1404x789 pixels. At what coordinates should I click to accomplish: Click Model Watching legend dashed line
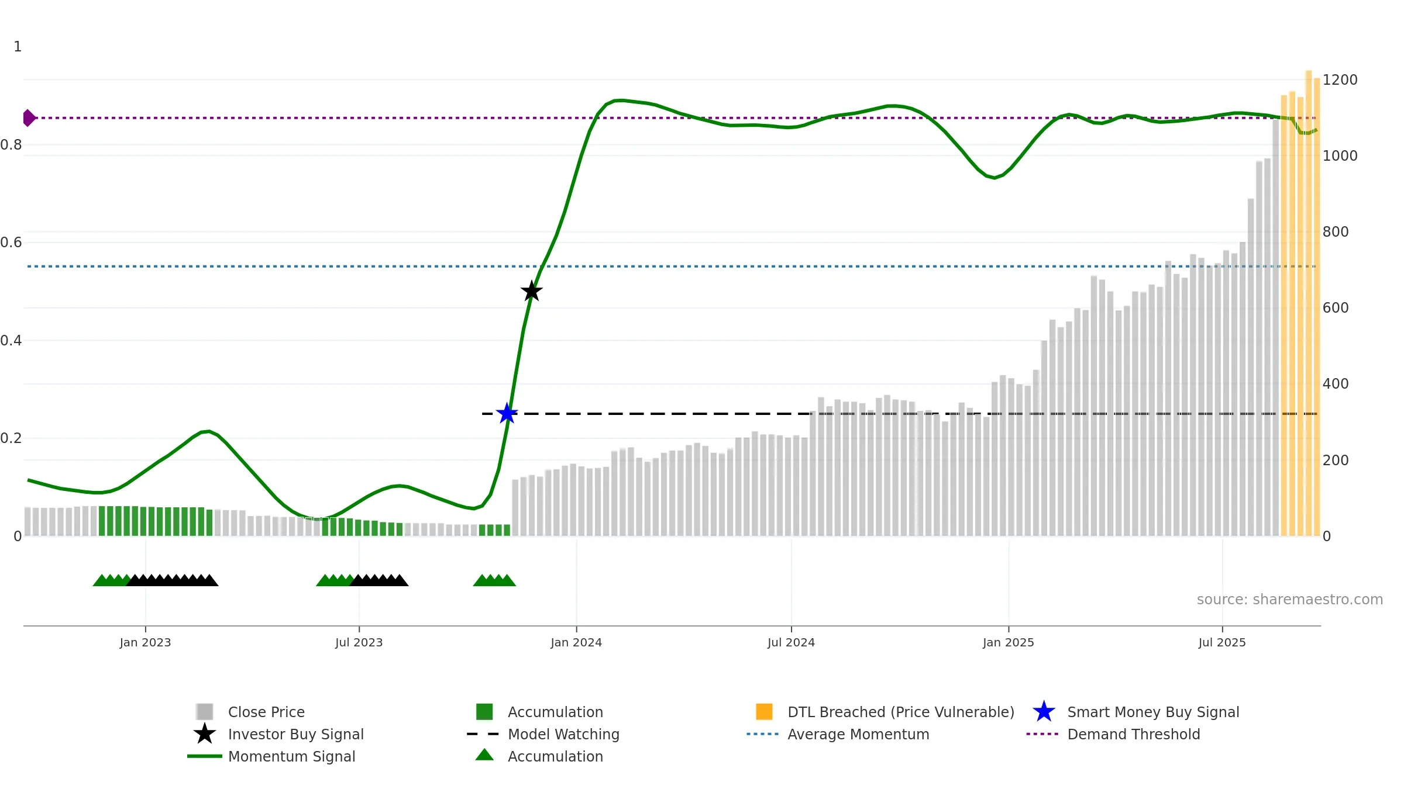[483, 734]
